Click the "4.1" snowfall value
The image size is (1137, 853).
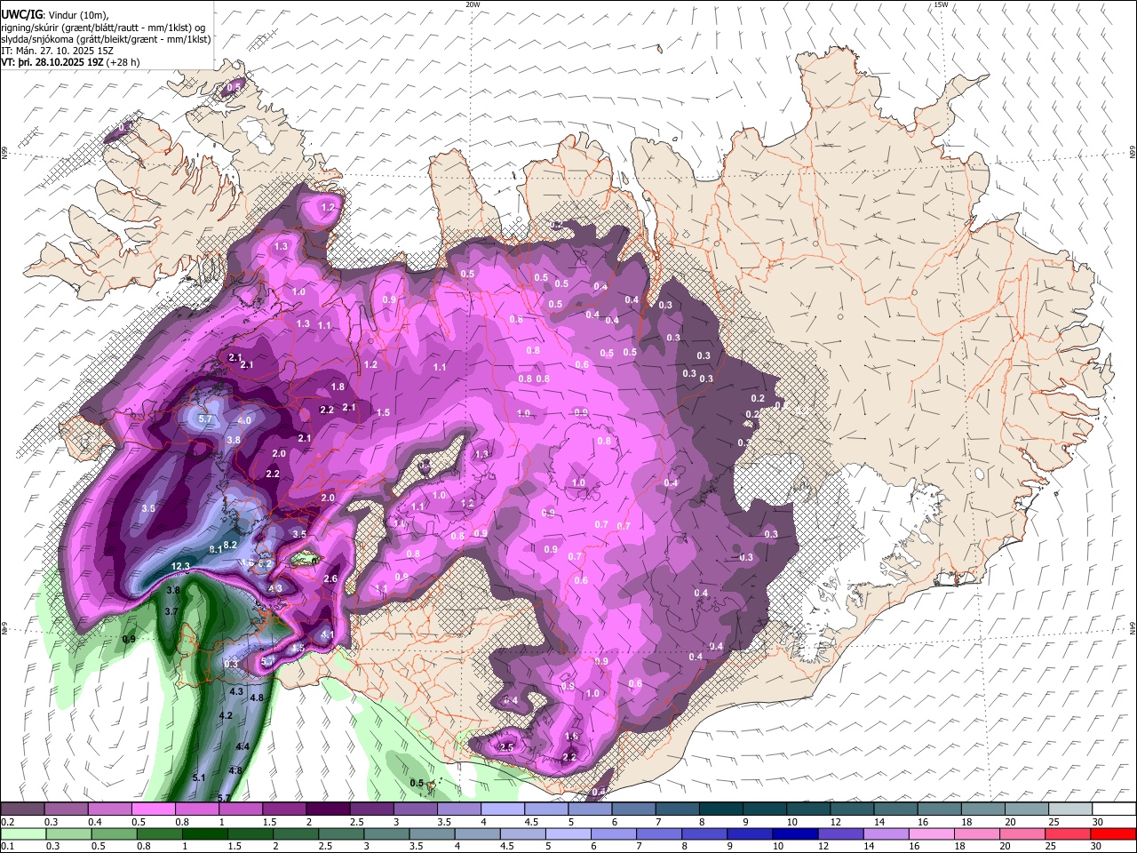(328, 634)
